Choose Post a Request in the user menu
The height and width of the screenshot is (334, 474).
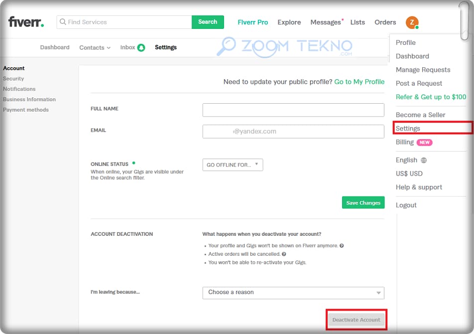point(419,84)
